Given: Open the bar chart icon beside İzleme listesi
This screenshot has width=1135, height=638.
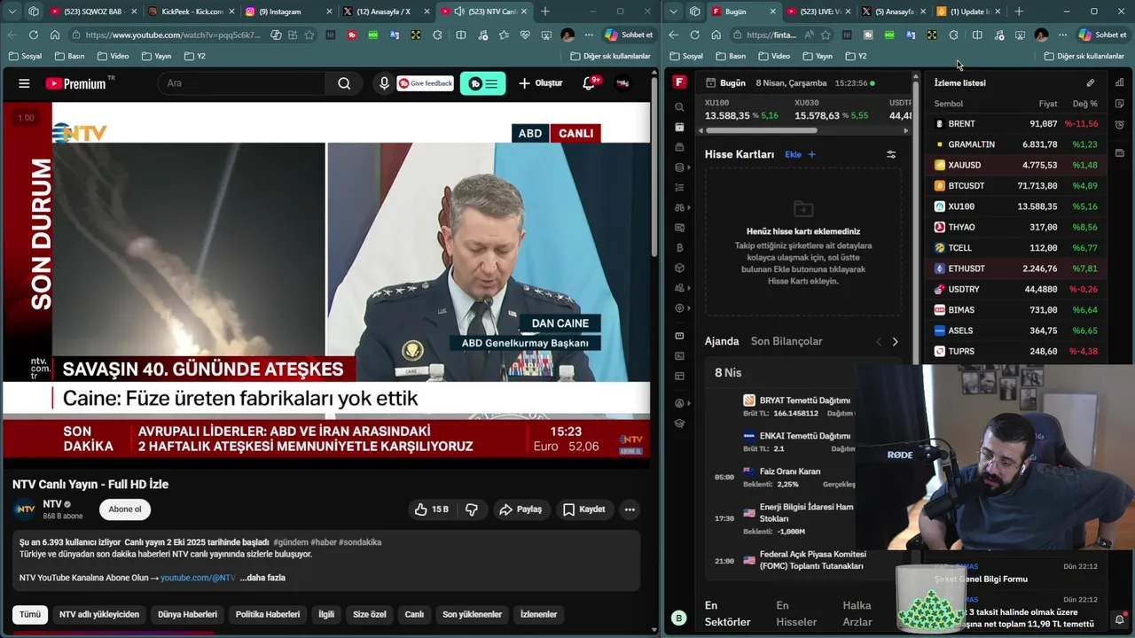Looking at the screenshot, I should click(1120, 83).
